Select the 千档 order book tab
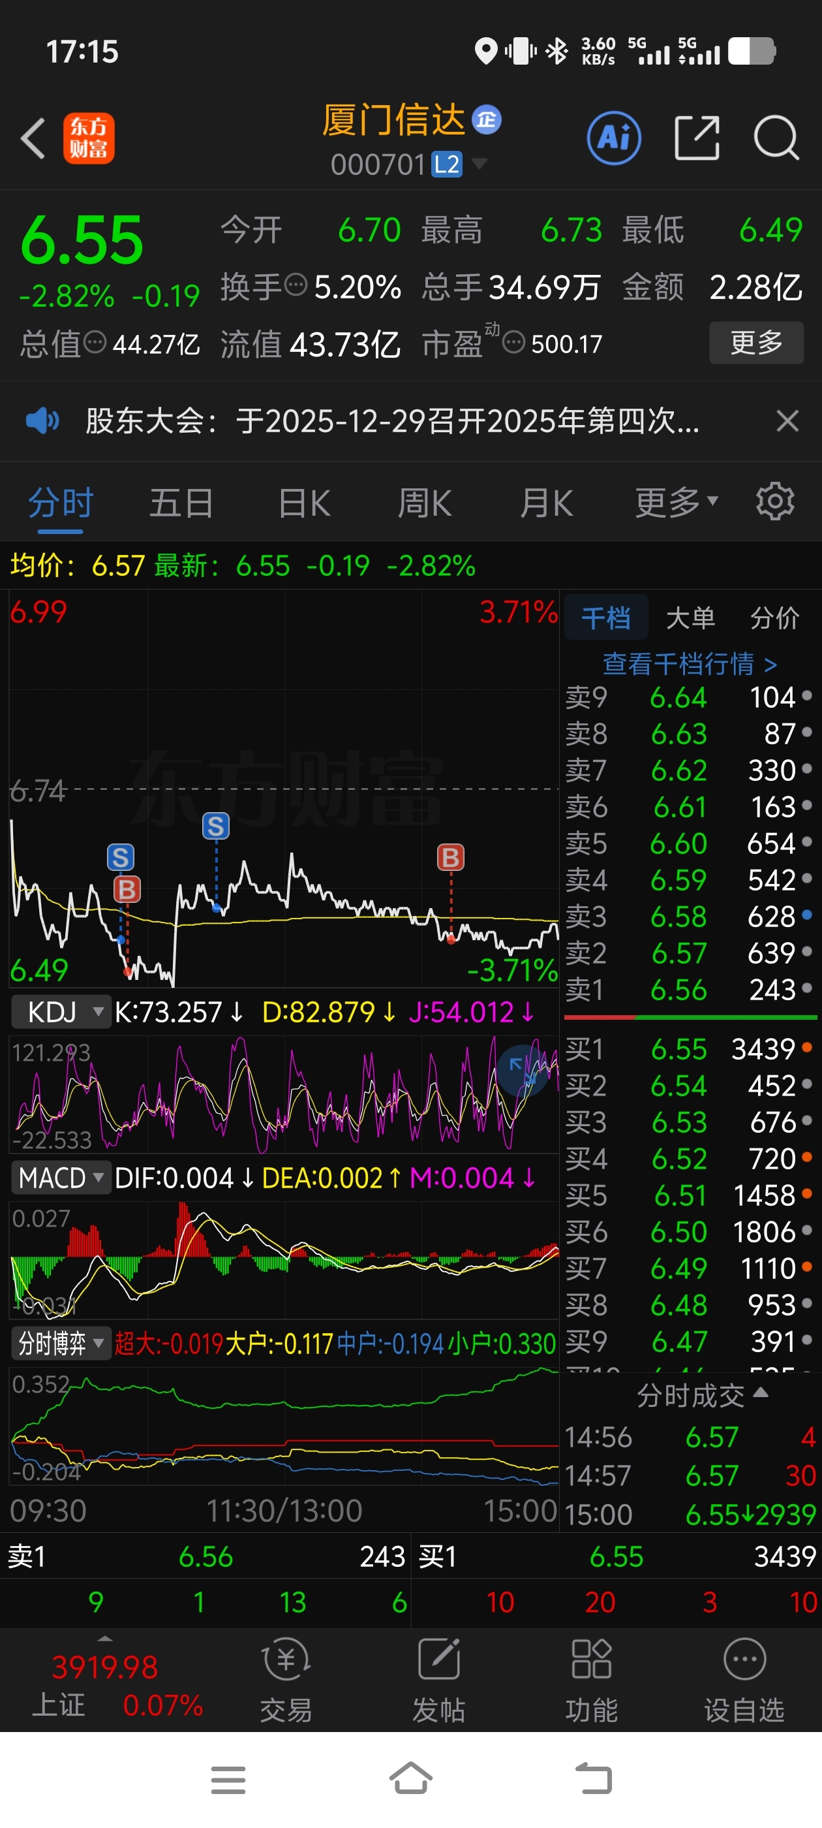Image resolution: width=822 pixels, height=1828 pixels. point(607,618)
